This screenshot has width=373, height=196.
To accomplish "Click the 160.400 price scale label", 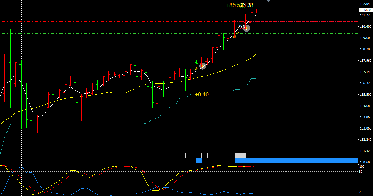I will (365, 26).
